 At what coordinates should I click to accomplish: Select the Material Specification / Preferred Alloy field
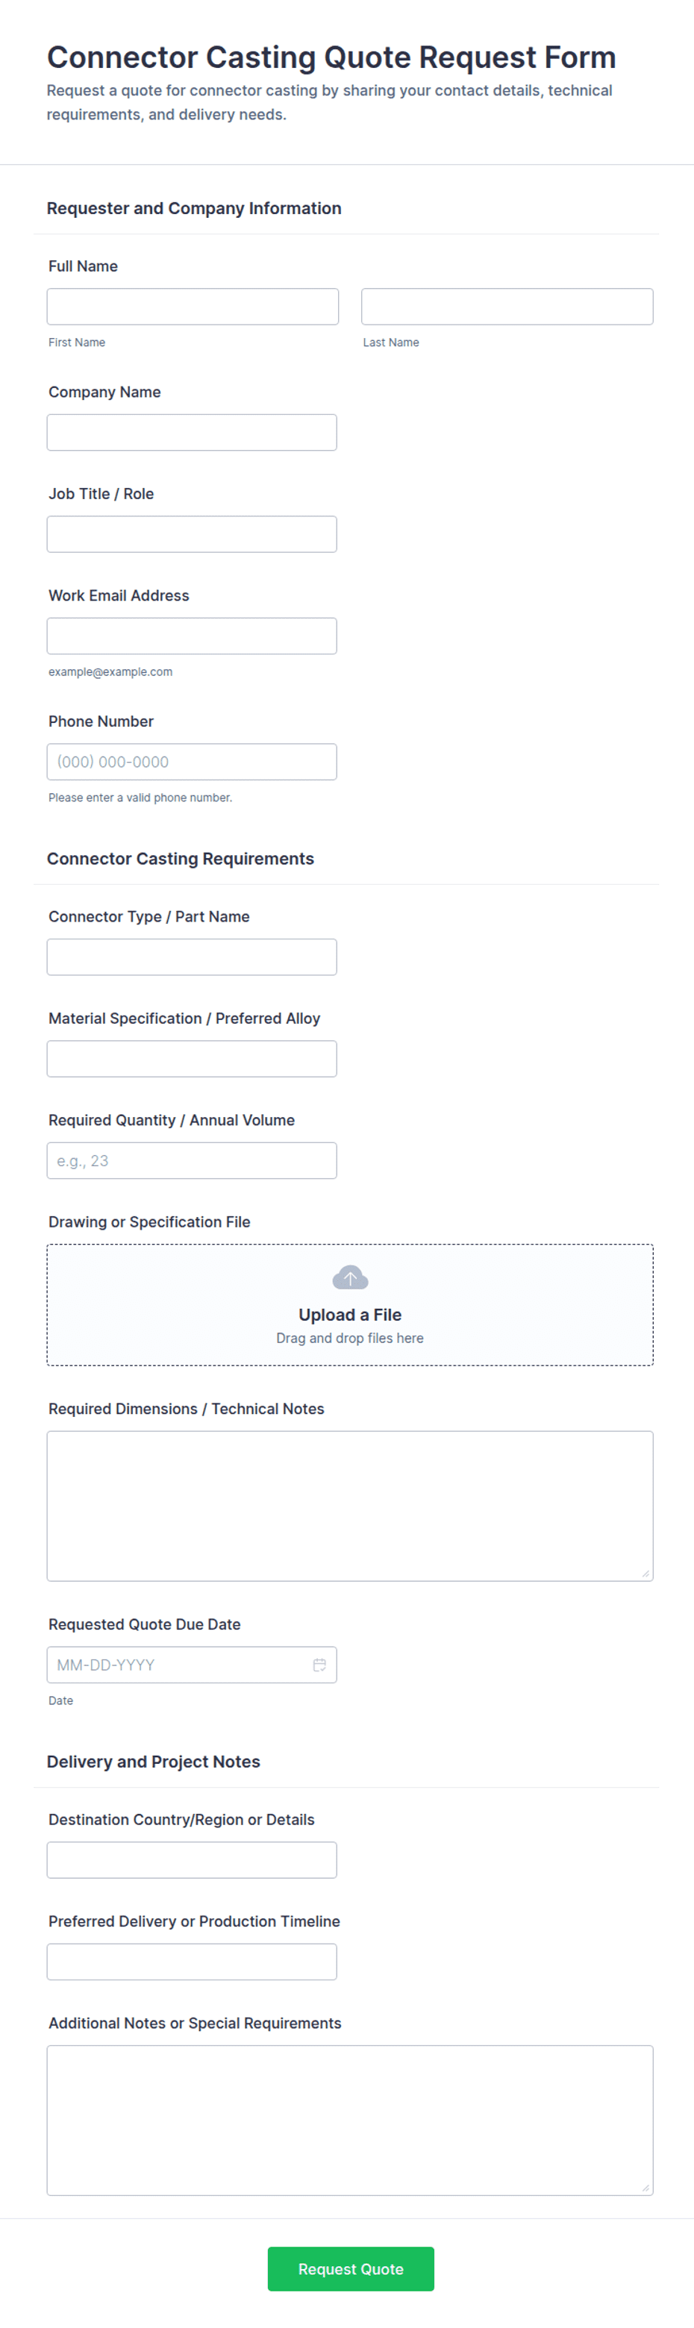pos(192,1058)
